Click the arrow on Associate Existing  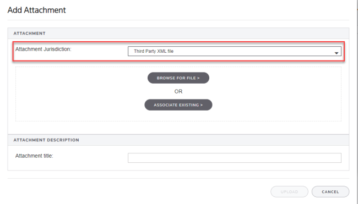202,105
